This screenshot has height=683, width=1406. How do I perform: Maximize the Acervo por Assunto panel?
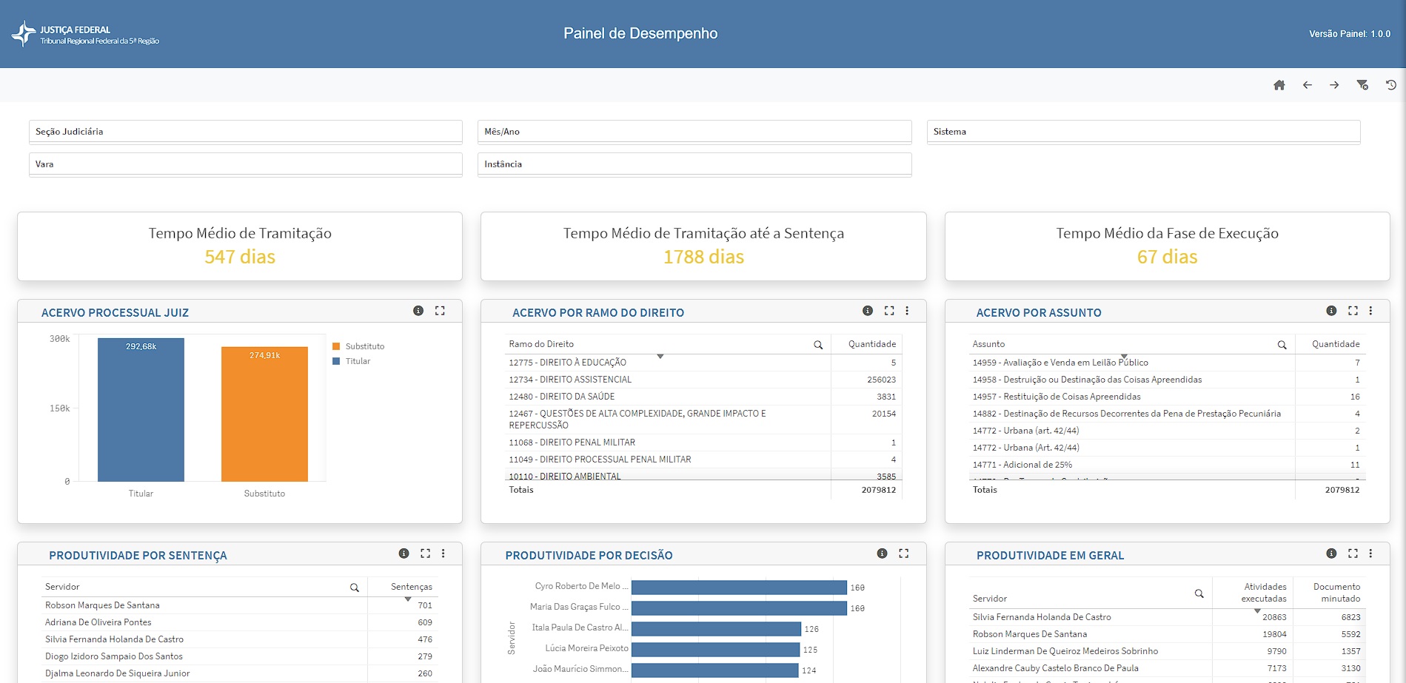1353,311
